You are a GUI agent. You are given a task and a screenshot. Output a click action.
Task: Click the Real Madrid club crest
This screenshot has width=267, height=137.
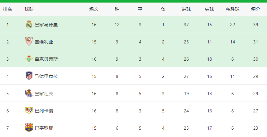[x=29, y=24]
